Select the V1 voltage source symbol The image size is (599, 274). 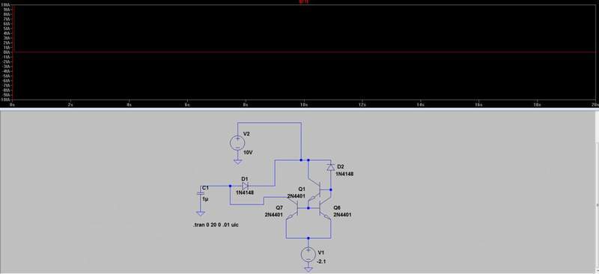(308, 255)
